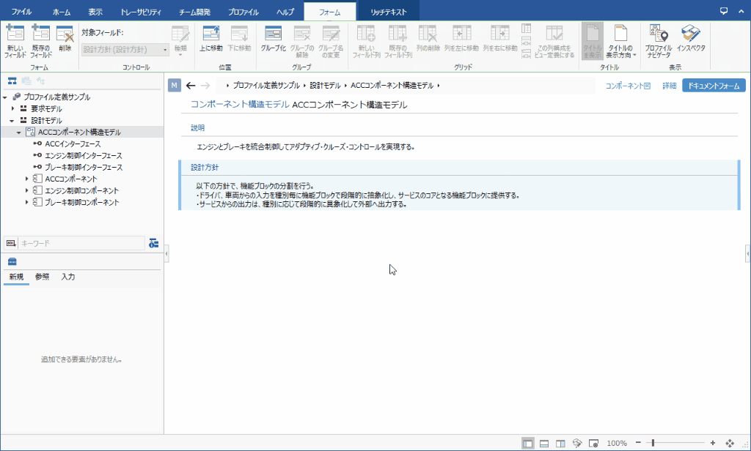Collapse the ACCコンポーネント構造モデル tree node
This screenshot has width=751, height=451.
(20, 133)
